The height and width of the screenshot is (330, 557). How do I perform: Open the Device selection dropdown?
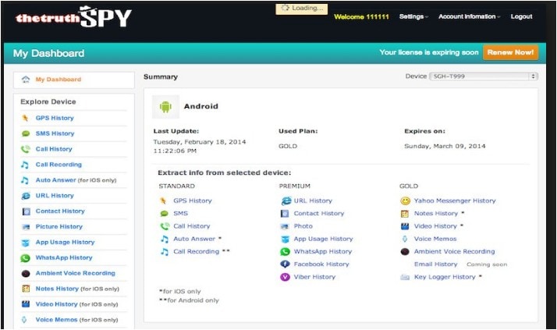[x=484, y=76]
